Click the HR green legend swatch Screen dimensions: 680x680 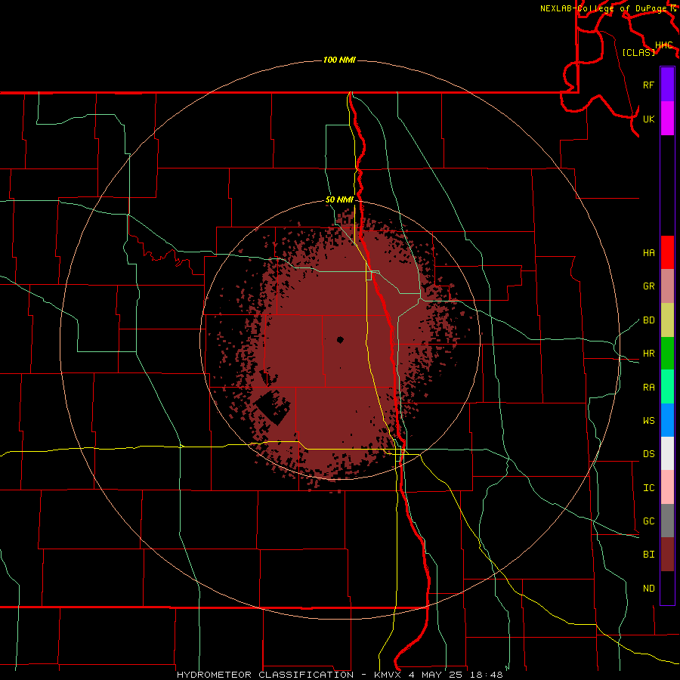point(667,354)
